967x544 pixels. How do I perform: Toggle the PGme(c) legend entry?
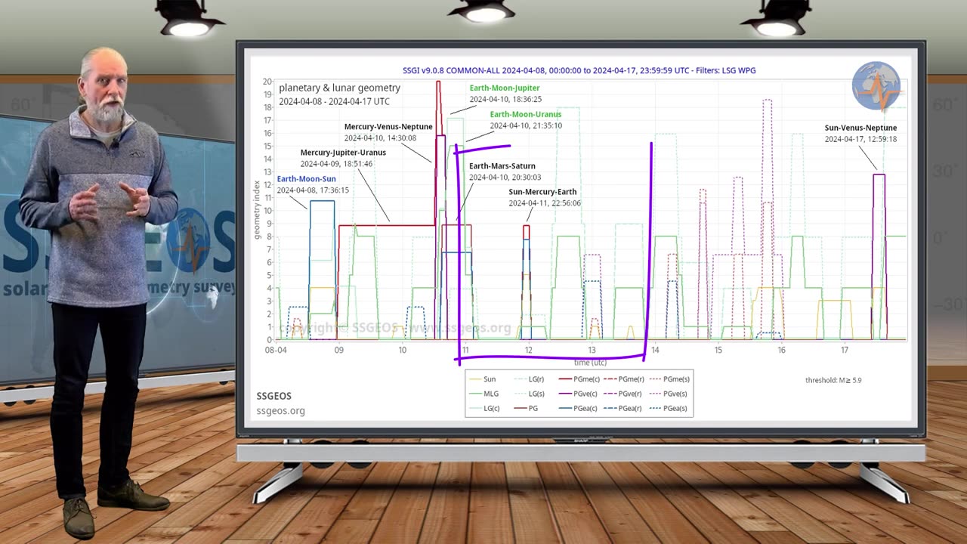pyautogui.click(x=578, y=379)
